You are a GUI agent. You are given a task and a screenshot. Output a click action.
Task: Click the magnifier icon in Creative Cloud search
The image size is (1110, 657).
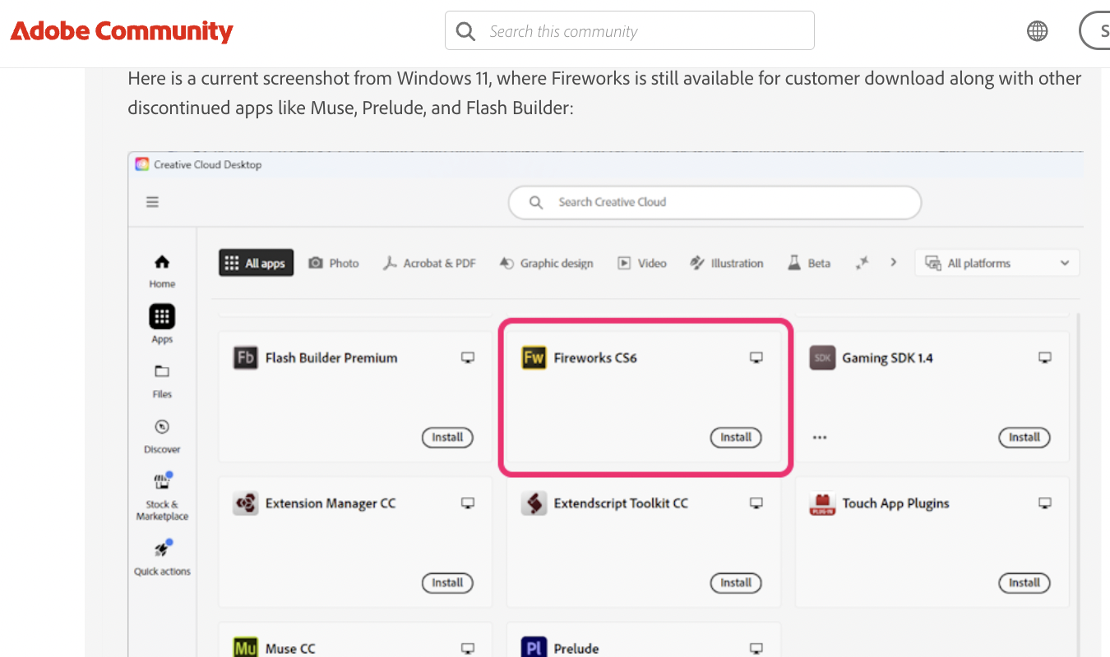coord(536,202)
